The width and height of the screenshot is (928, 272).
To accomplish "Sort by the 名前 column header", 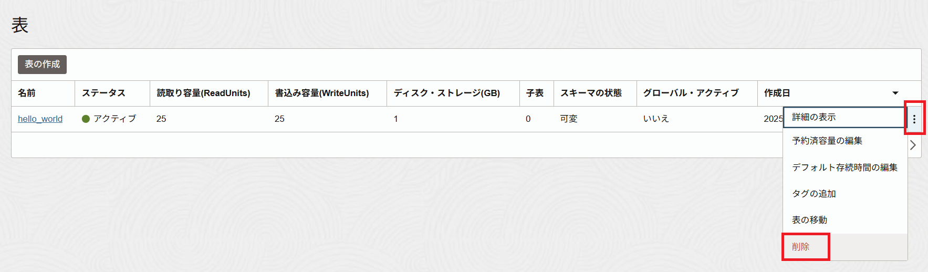I will (27, 93).
